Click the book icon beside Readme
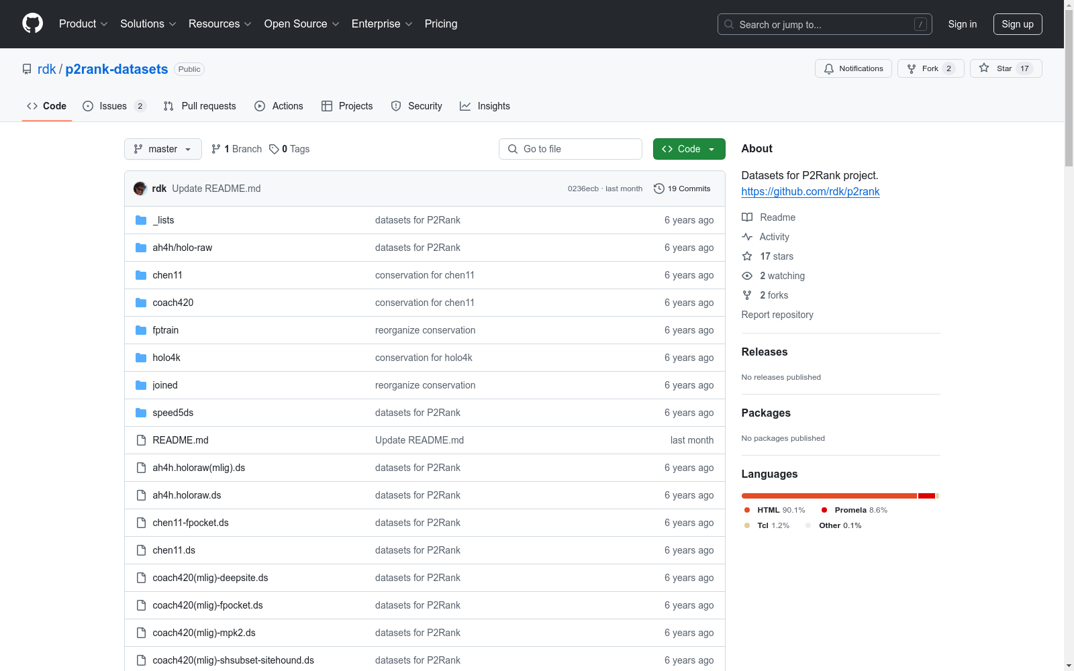The height and width of the screenshot is (671, 1074). 747,217
